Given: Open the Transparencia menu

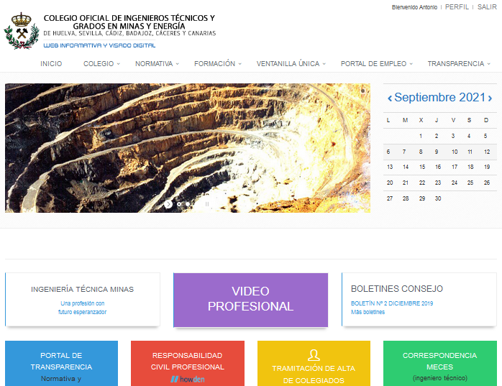Looking at the screenshot, I should point(458,63).
